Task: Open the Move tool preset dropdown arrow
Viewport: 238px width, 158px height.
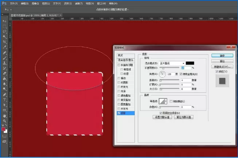Action: tap(11, 9)
